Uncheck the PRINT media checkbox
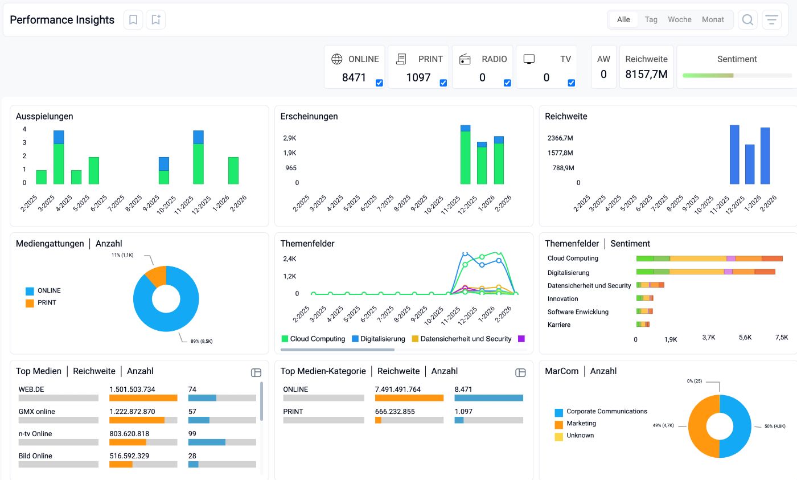This screenshot has height=480, width=797. point(443,83)
